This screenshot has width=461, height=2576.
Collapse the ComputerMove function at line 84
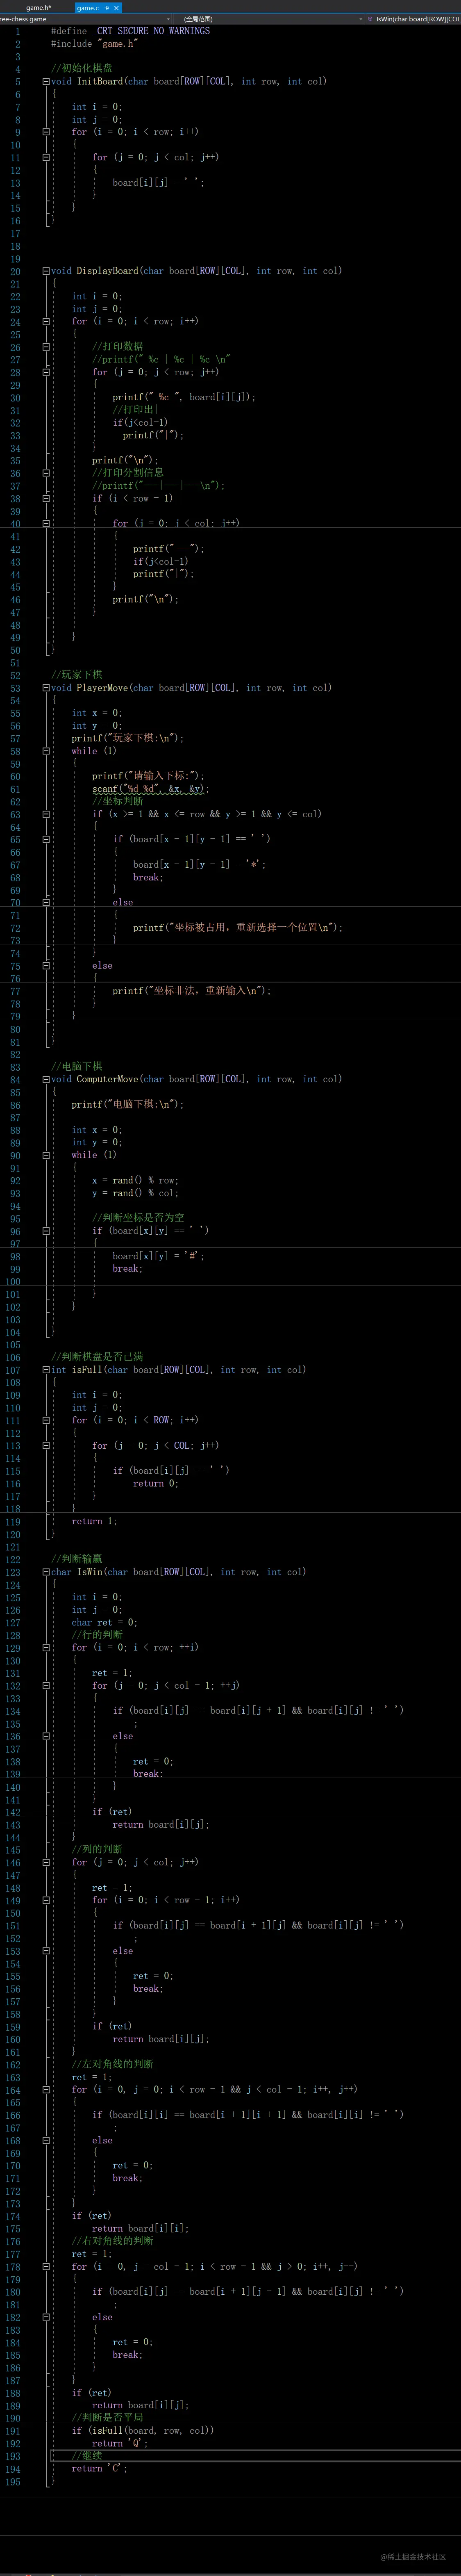click(x=46, y=1079)
